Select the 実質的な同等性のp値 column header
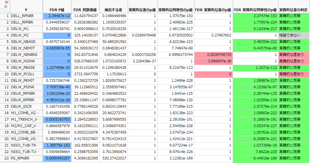 click(x=176, y=10)
